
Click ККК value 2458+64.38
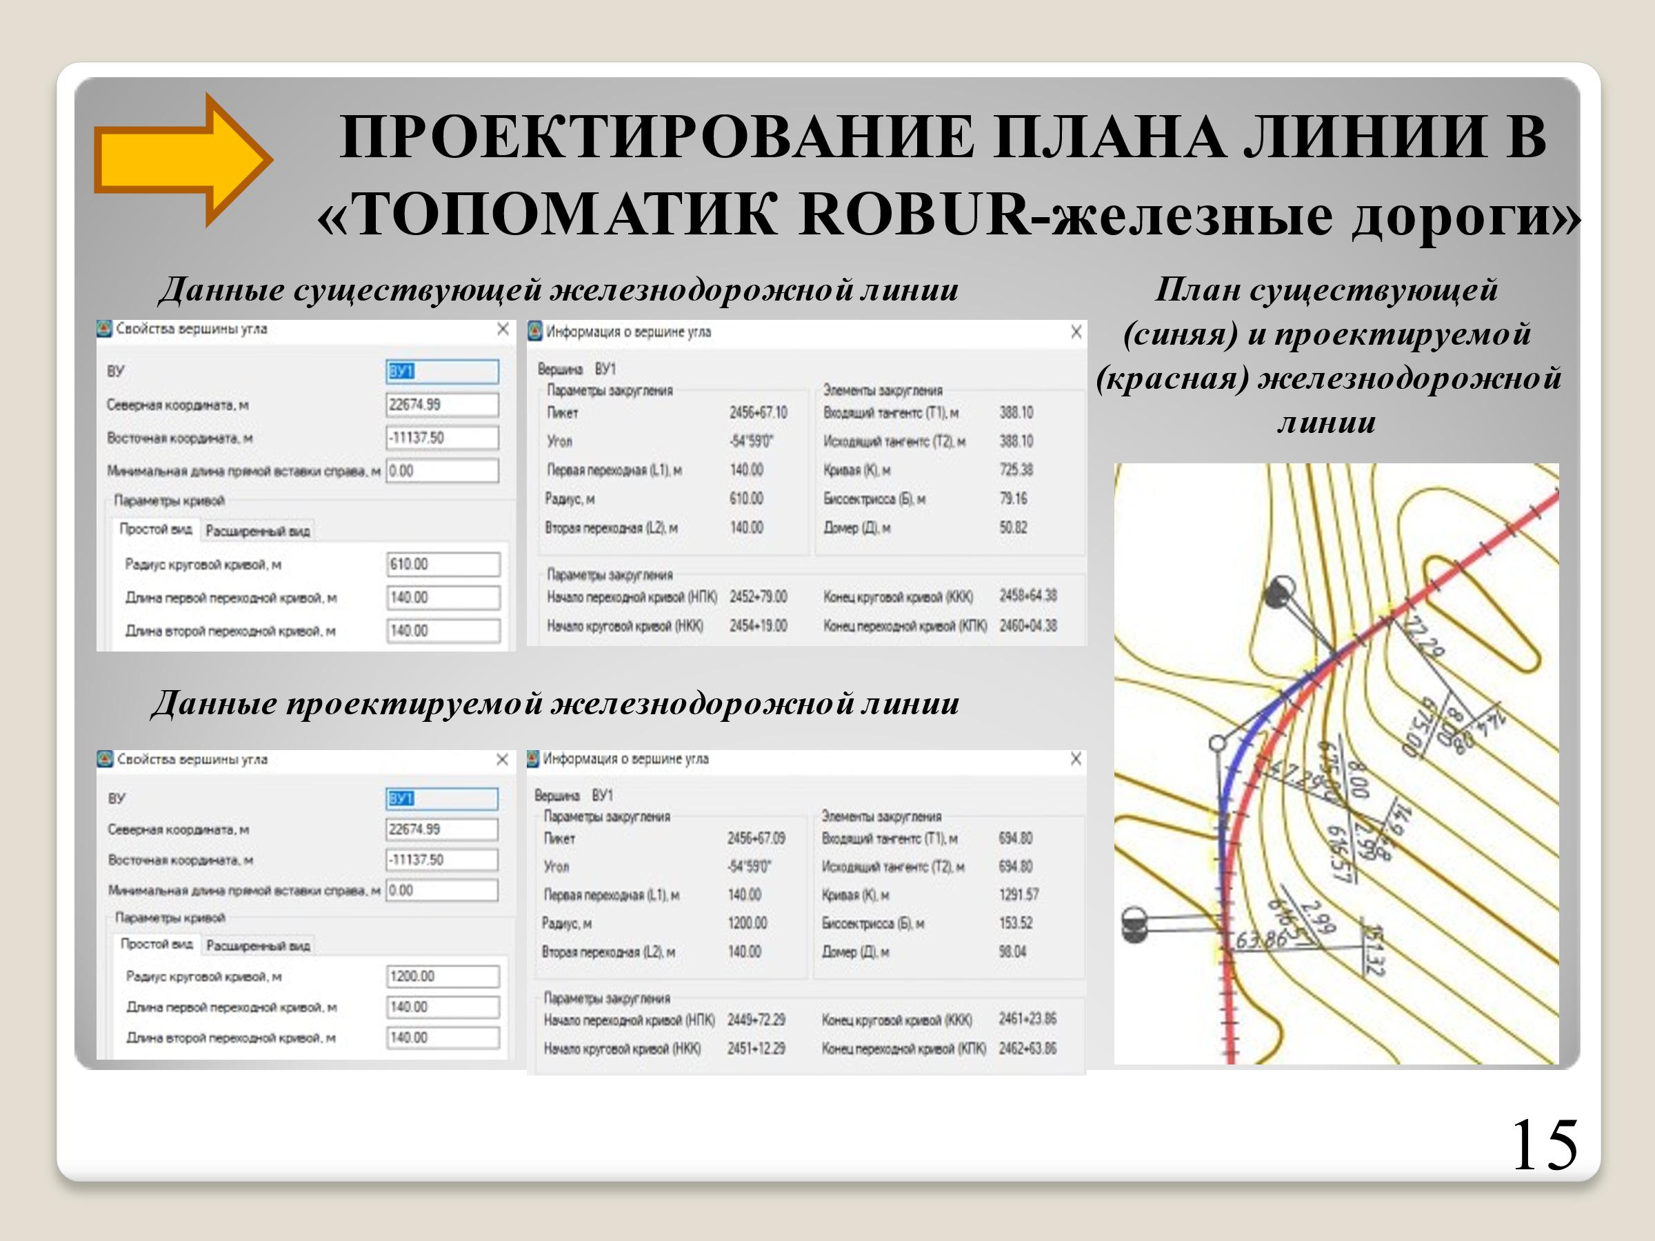pyautogui.click(x=1028, y=596)
